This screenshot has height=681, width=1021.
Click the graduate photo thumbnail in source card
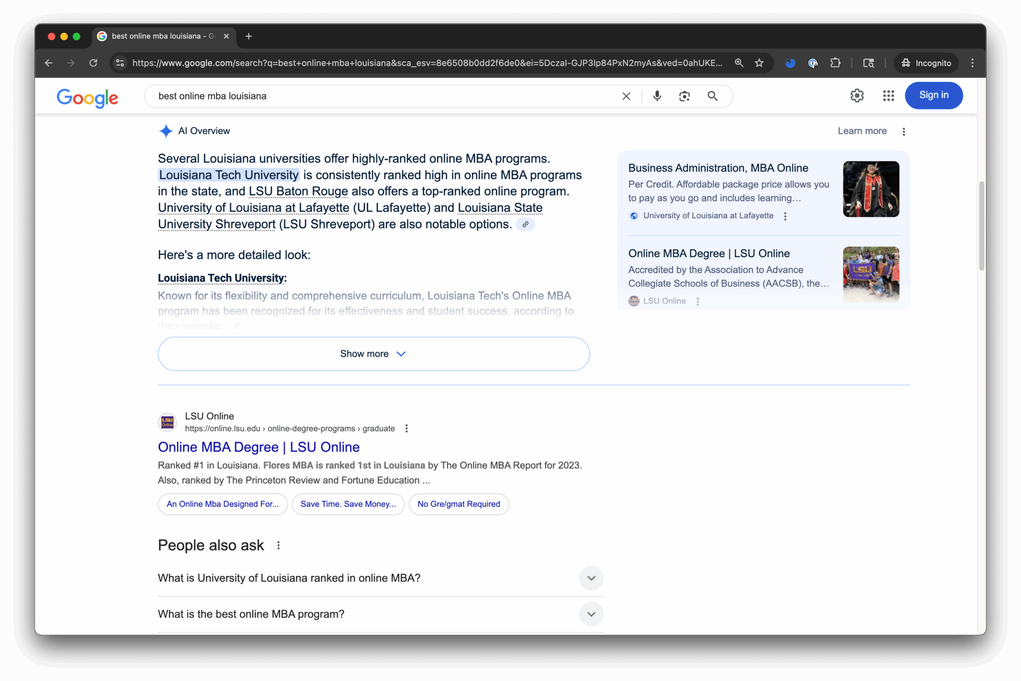coord(871,189)
